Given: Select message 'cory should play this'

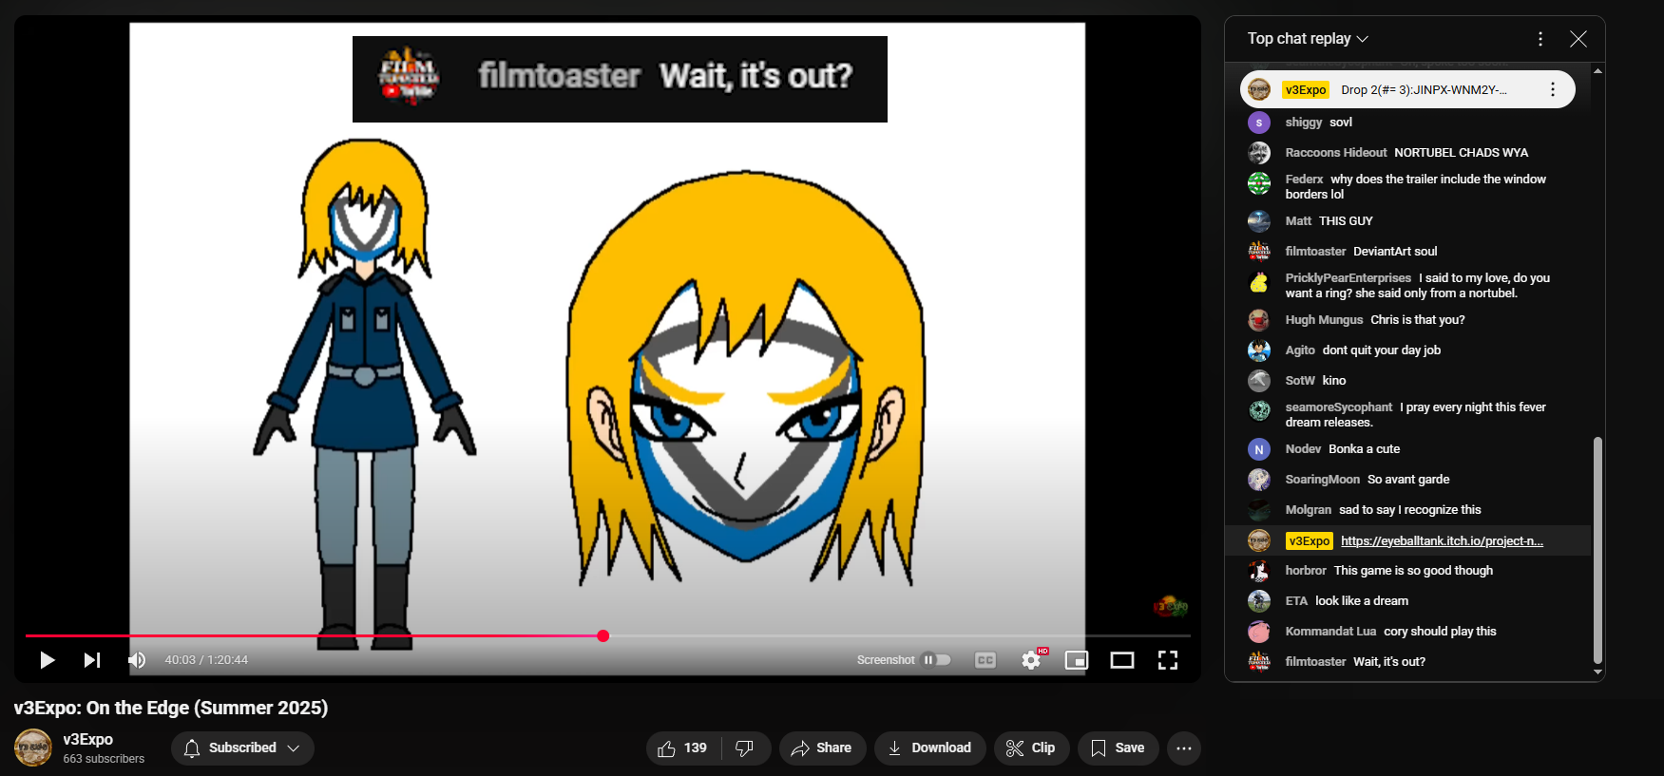Looking at the screenshot, I should click(1440, 632).
